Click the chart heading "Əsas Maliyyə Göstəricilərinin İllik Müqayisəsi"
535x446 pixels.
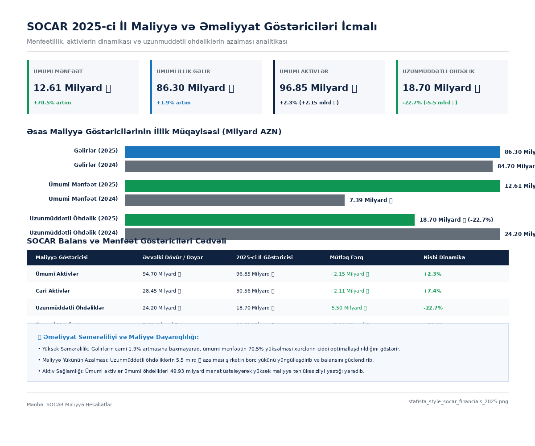(x=154, y=132)
